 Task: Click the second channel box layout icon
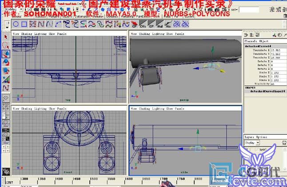(x=252, y=35)
